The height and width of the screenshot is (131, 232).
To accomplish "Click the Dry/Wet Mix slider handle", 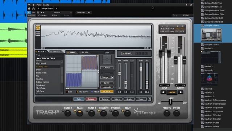I will click(171, 102).
